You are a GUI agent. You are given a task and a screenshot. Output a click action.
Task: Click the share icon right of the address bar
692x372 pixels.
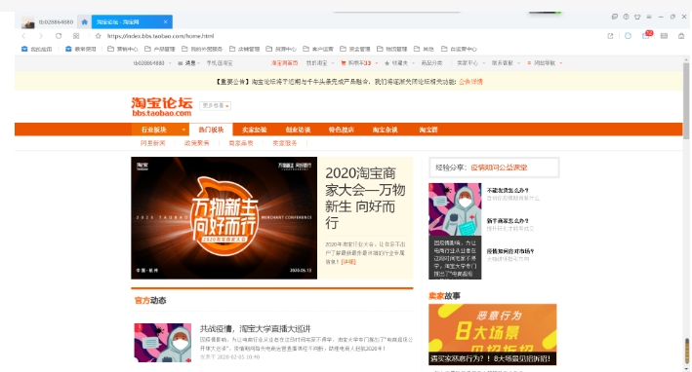610,36
